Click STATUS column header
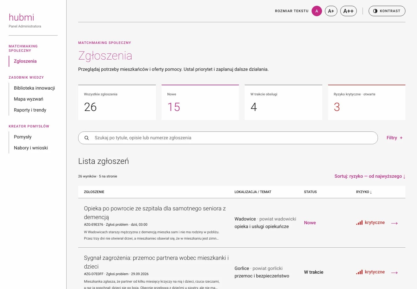Image resolution: width=417 pixels, height=289 pixels. click(x=310, y=192)
